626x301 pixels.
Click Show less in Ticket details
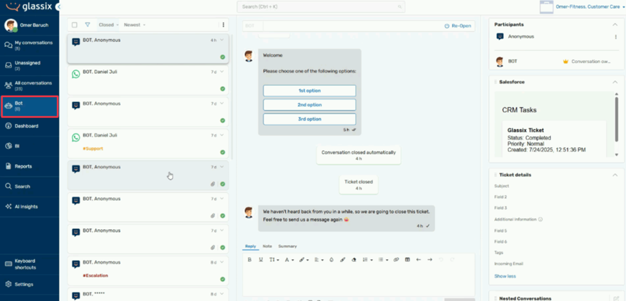505,276
